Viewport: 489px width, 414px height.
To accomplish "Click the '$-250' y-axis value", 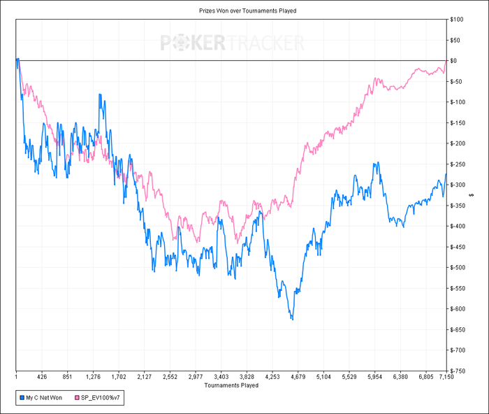I will (x=458, y=164).
